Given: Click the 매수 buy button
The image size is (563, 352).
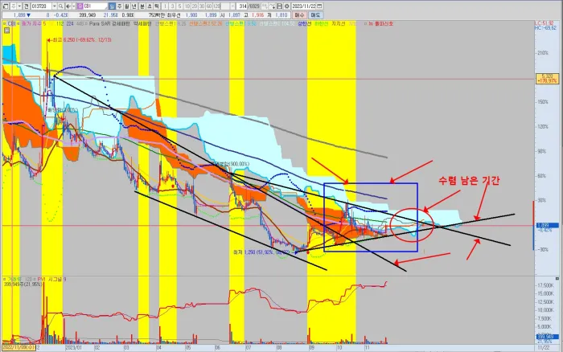Looking at the screenshot, I should (x=299, y=15).
